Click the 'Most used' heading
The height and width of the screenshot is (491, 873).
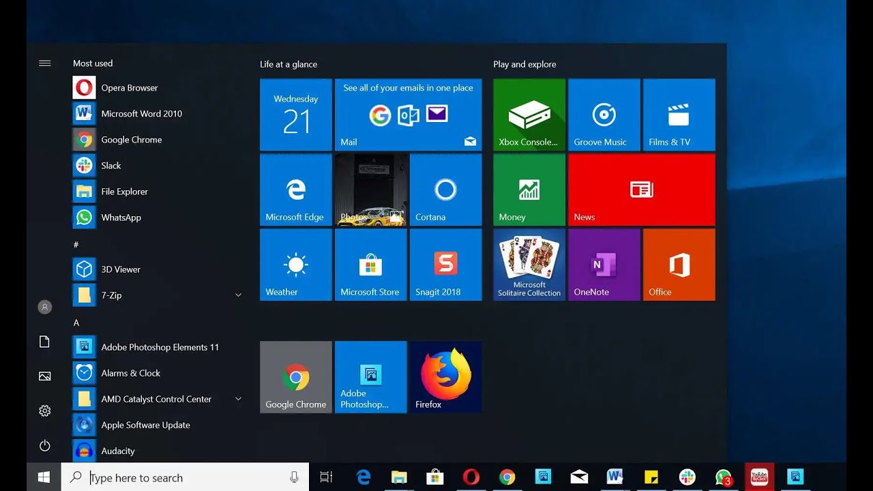93,63
